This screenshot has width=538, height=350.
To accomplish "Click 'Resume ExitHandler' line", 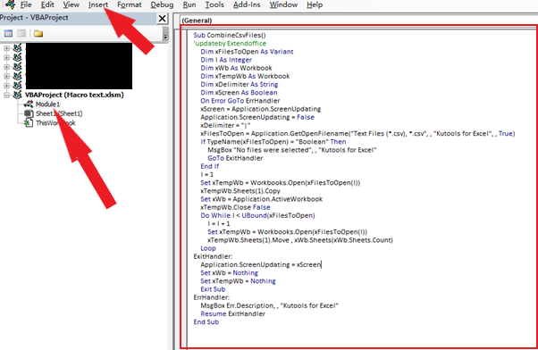I will [233, 314].
